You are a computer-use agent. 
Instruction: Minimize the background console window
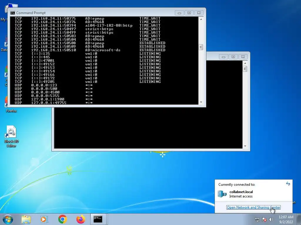tap(223, 57)
